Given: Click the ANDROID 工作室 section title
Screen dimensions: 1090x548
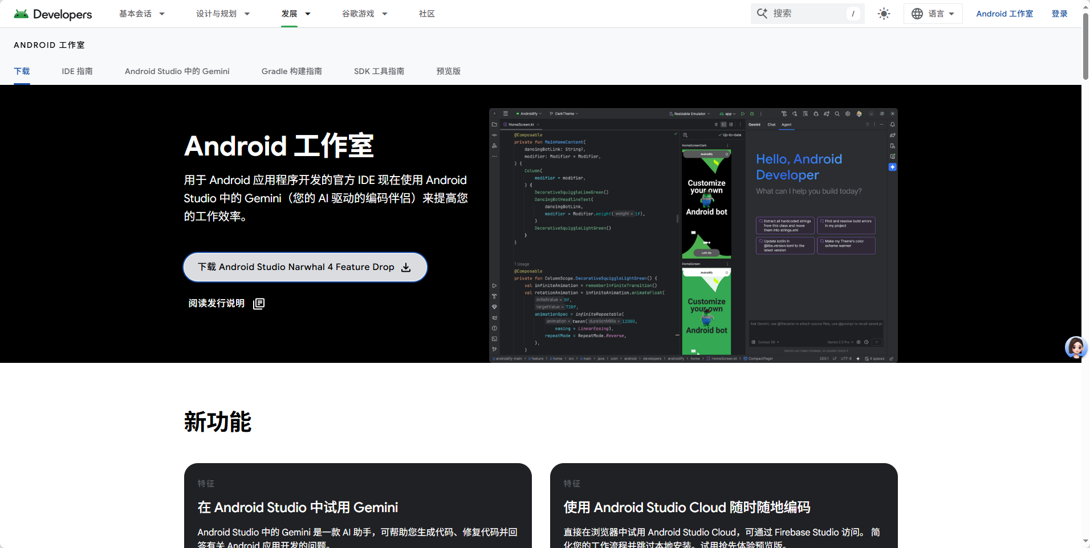Looking at the screenshot, I should [49, 45].
